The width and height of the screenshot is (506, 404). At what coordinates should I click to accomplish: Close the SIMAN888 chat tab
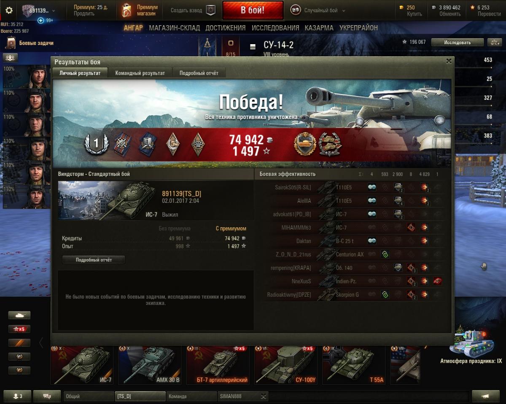click(264, 396)
